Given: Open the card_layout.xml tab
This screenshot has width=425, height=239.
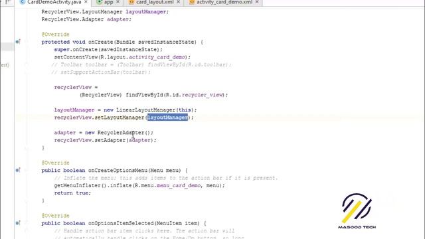Looking at the screenshot, I should click(x=155, y=2).
